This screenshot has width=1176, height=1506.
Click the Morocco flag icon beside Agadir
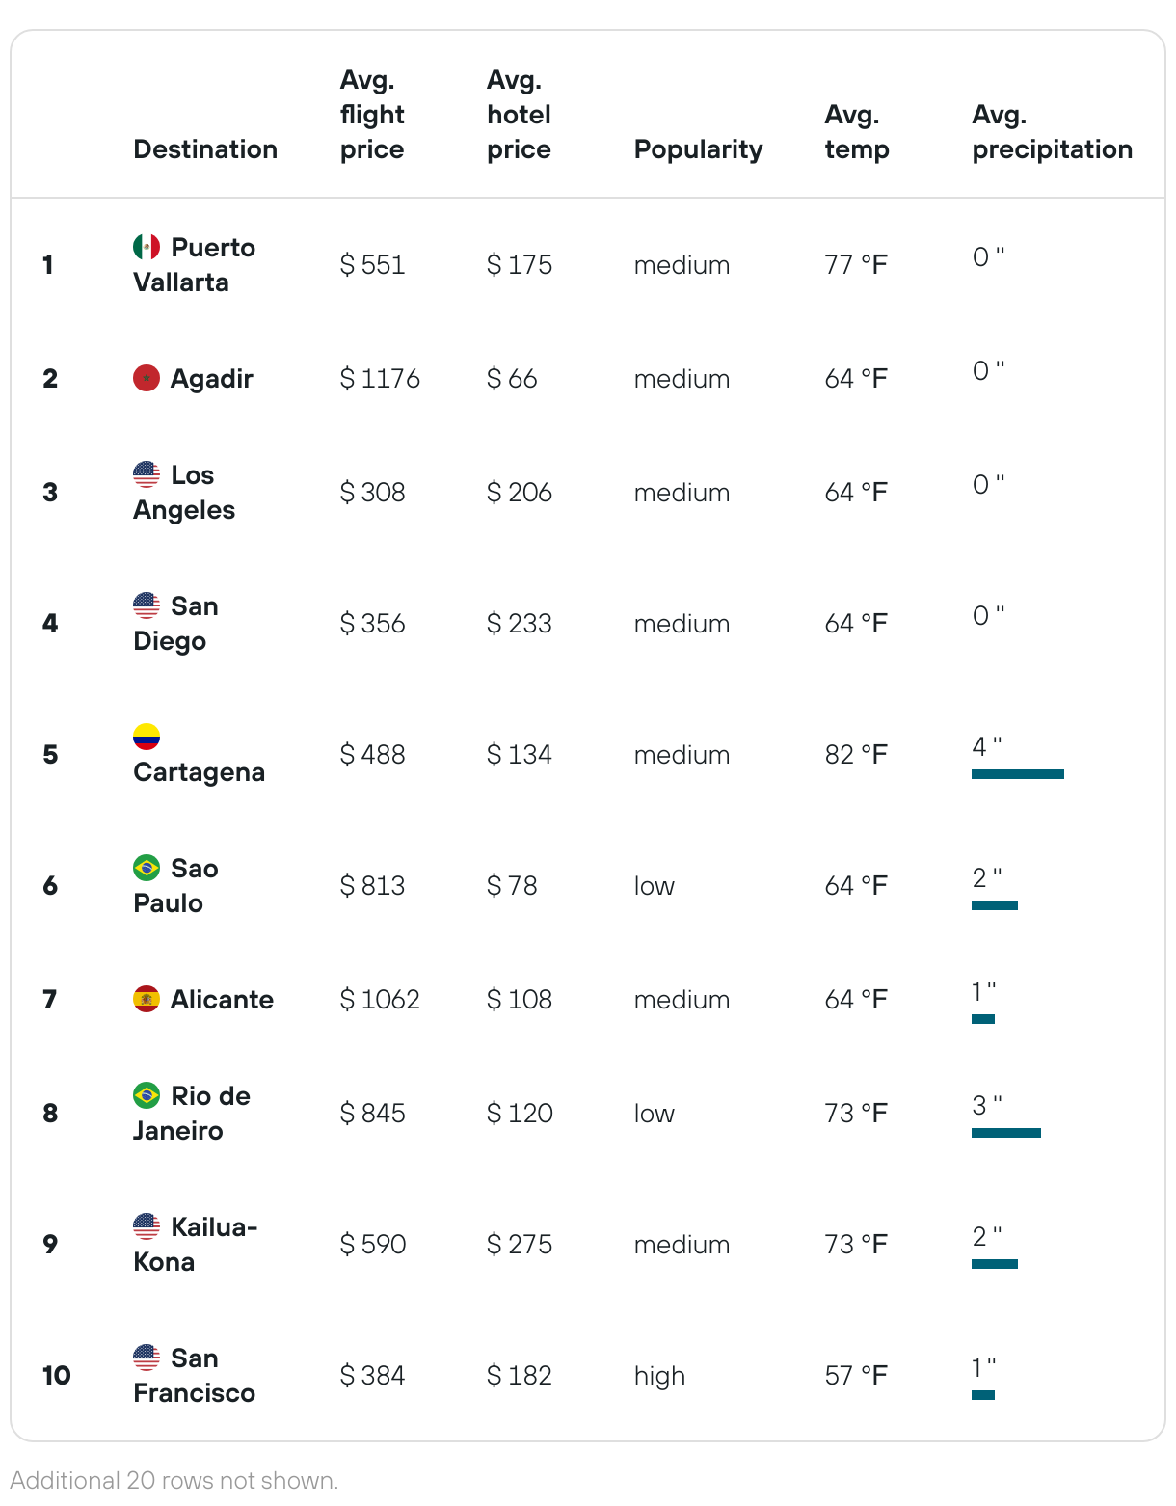pos(147,378)
